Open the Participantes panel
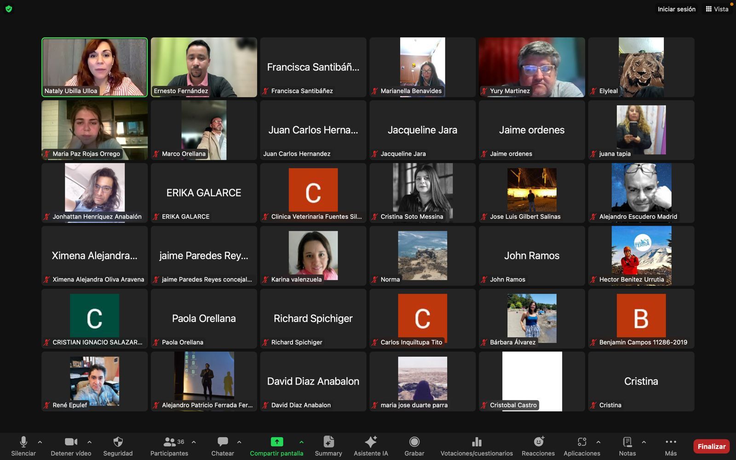 click(169, 442)
